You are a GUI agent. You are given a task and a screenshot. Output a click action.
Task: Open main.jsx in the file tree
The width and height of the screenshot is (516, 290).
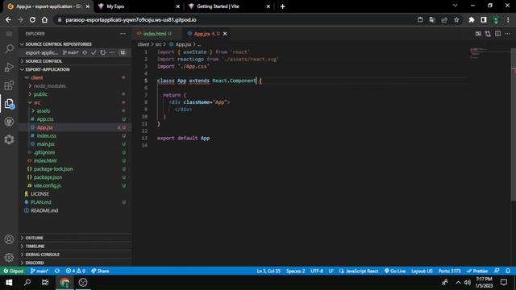point(46,144)
